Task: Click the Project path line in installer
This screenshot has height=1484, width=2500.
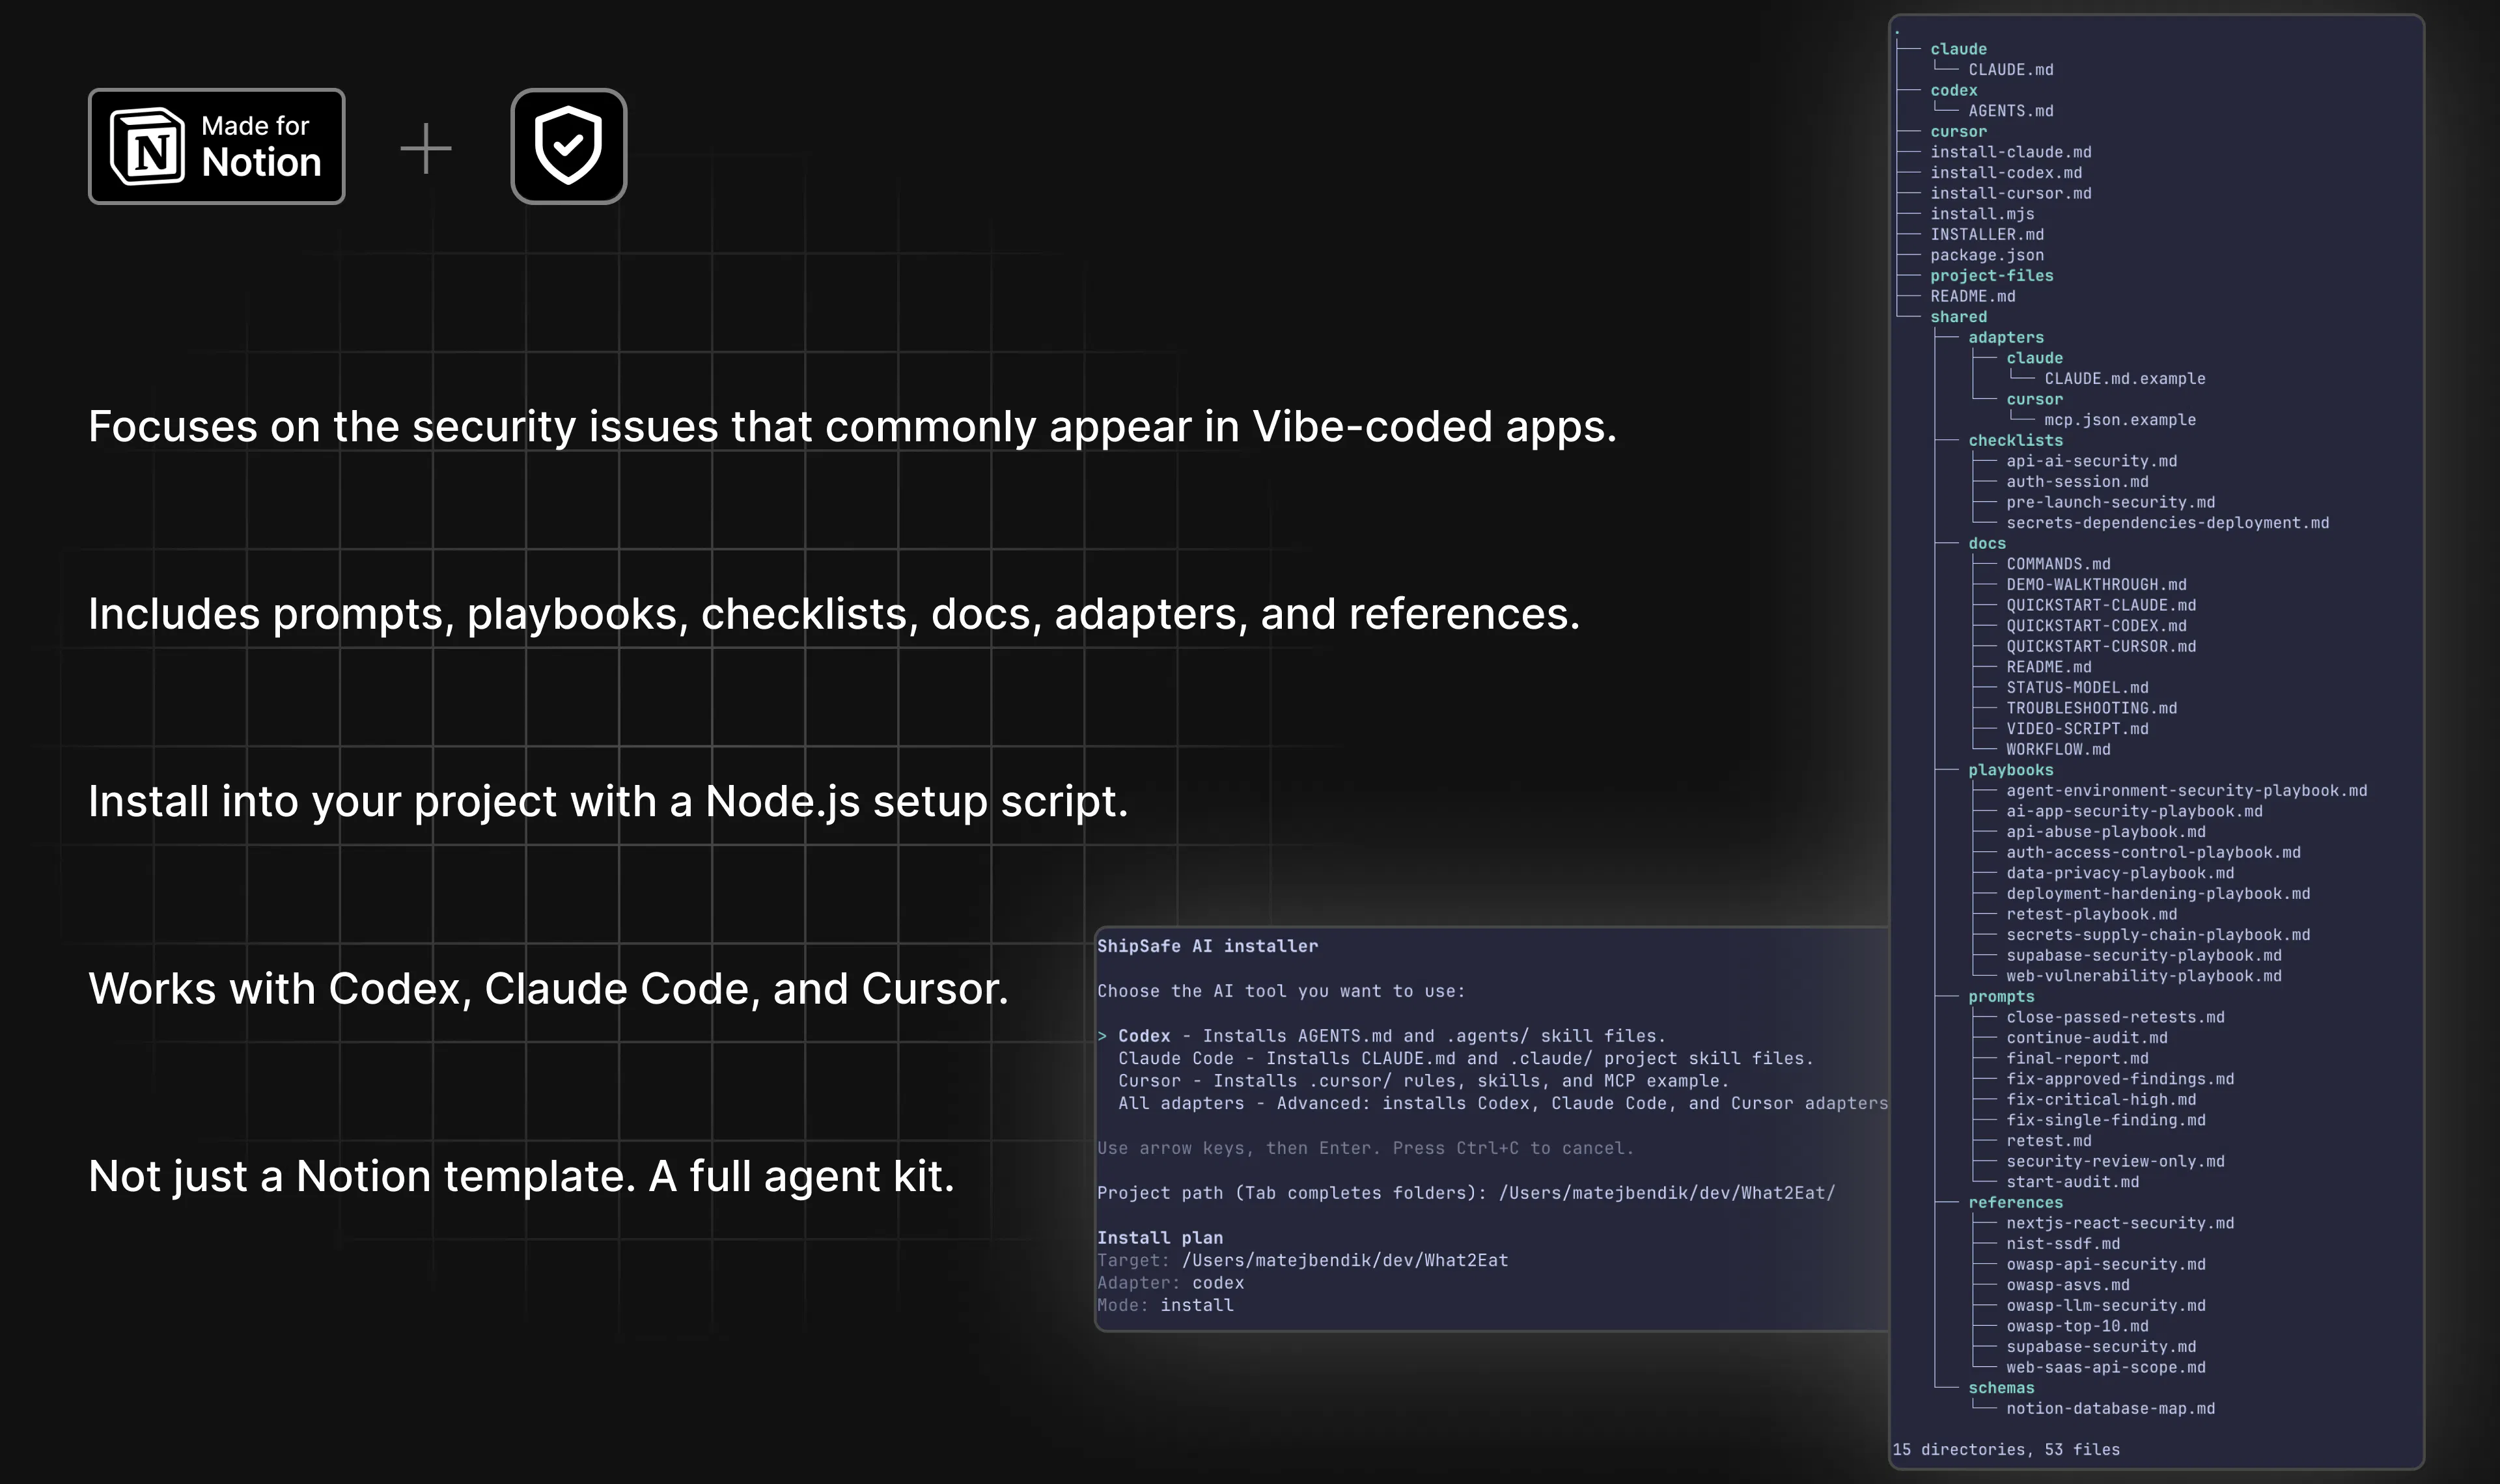Action: click(x=1467, y=1193)
